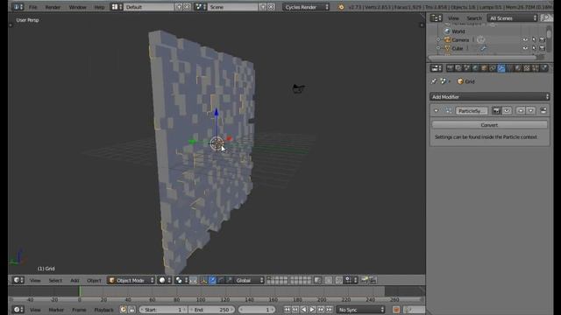The image size is (561, 315).
Task: Toggle Camera visibility eye in outliner
Action: (x=525, y=39)
